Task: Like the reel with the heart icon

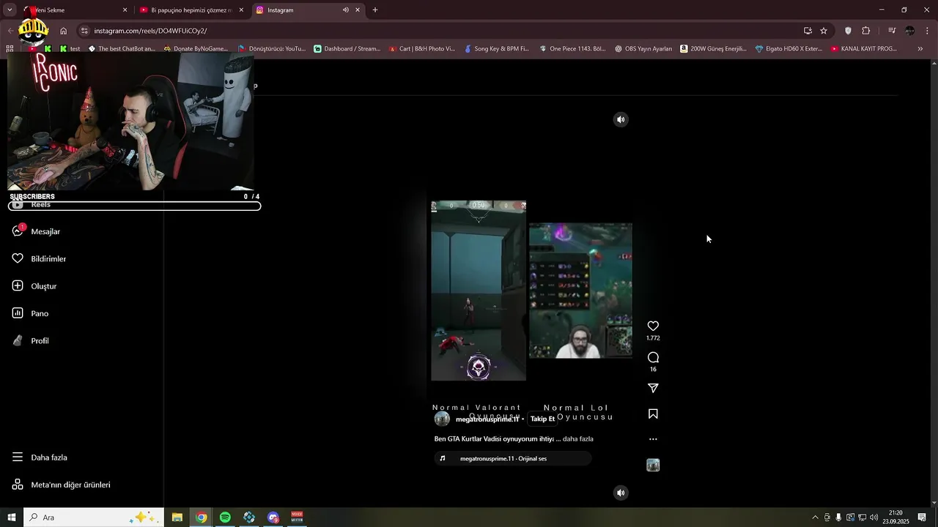Action: [653, 326]
